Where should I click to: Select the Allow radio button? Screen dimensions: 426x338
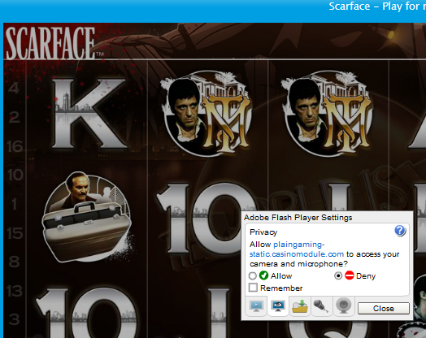pyautogui.click(x=252, y=275)
